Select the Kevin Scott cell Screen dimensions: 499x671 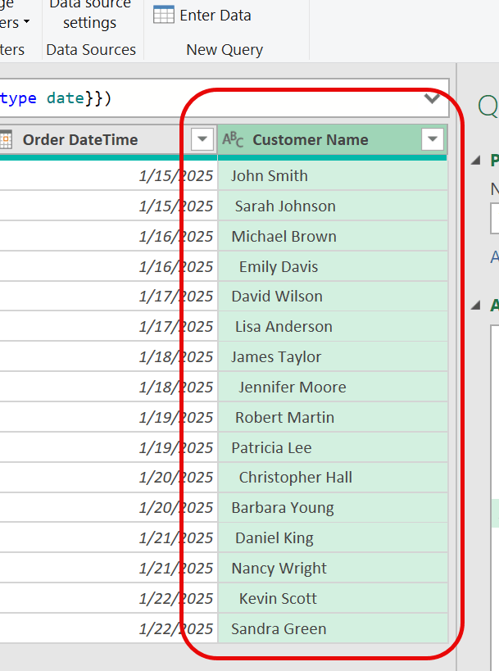(333, 598)
